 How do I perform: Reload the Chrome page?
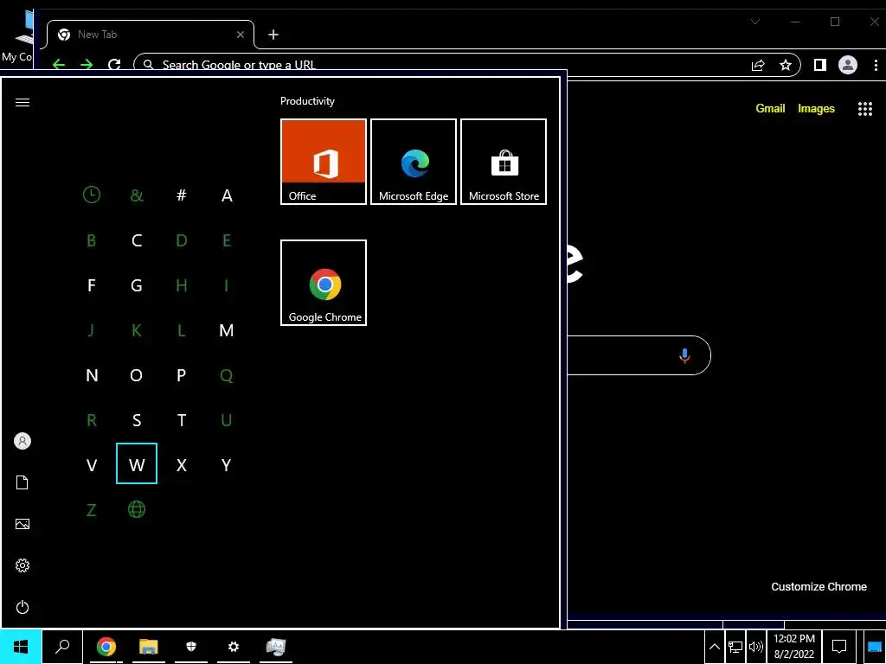point(114,64)
